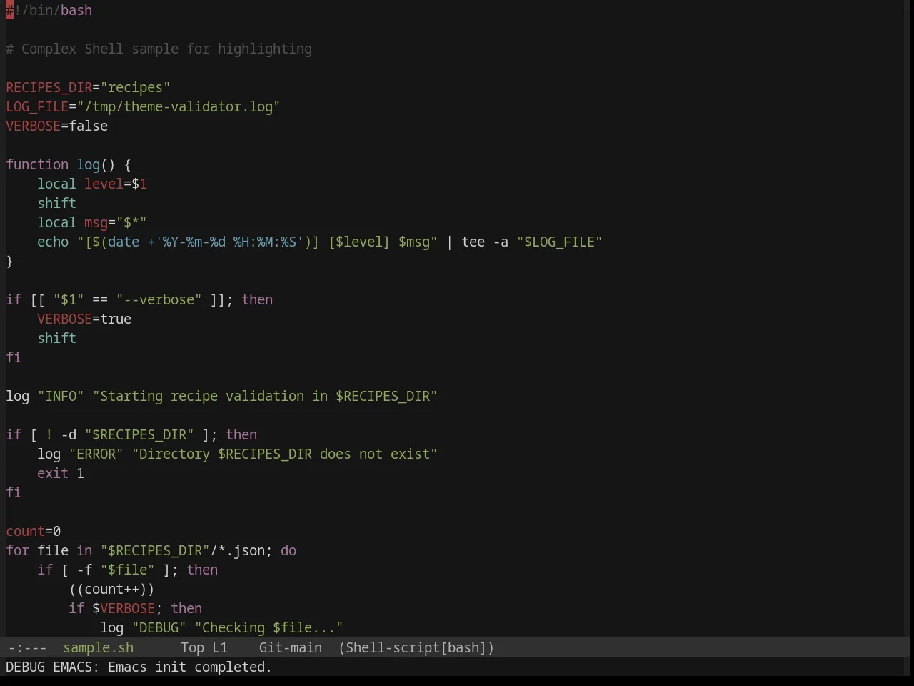Click the string "/tmp/theme-validator.log"
This screenshot has height=686, width=914.
(x=178, y=106)
